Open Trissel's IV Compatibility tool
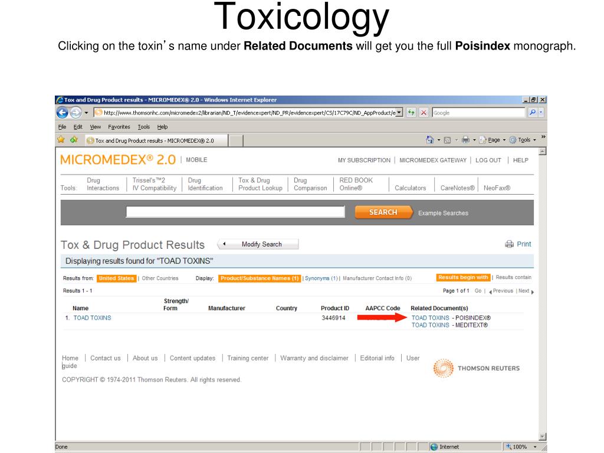The height and width of the screenshot is (453, 604). (x=155, y=184)
